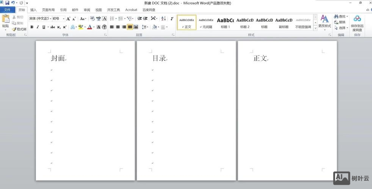
Task: Apply the 副标题 subtitle style
Action: click(284, 23)
